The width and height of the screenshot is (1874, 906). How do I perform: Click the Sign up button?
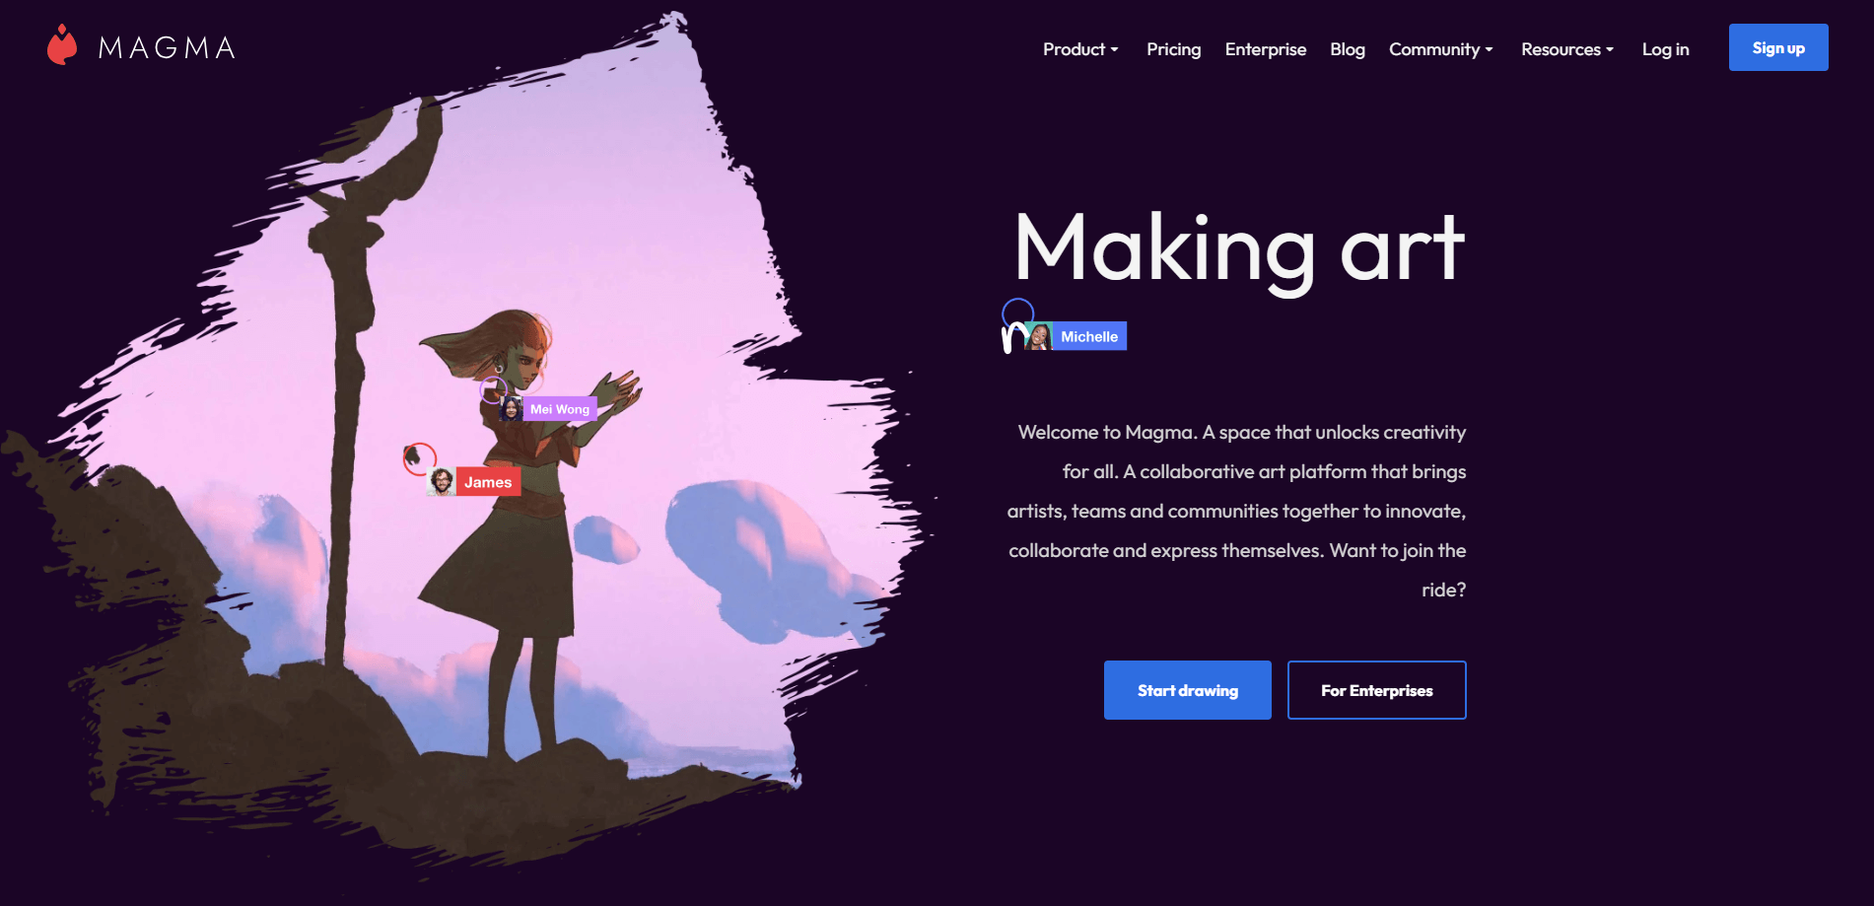pos(1778,47)
